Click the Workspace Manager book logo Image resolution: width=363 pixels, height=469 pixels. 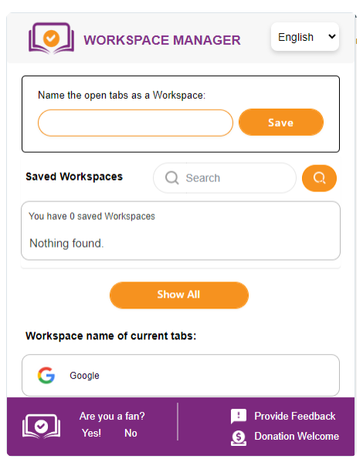(x=51, y=39)
